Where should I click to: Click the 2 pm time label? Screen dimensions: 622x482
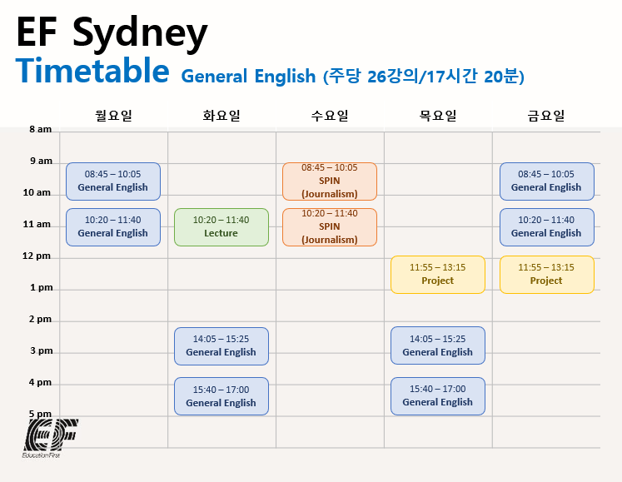[41, 319]
